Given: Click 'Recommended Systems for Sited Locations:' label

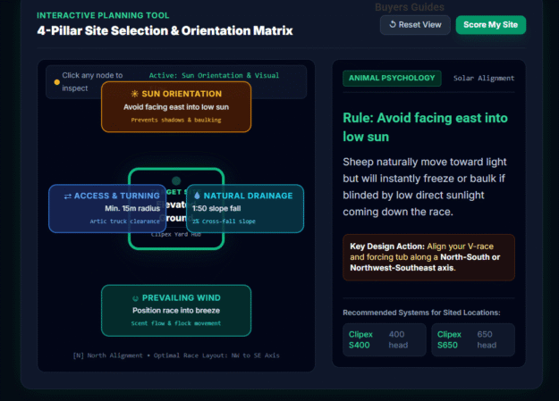Looking at the screenshot, I should coord(421,313).
